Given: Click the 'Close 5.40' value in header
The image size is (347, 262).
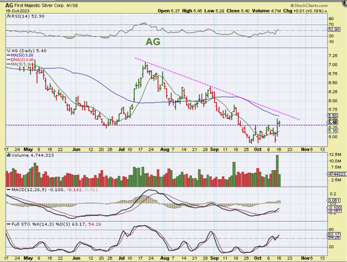Looking at the screenshot, I should (238, 11).
